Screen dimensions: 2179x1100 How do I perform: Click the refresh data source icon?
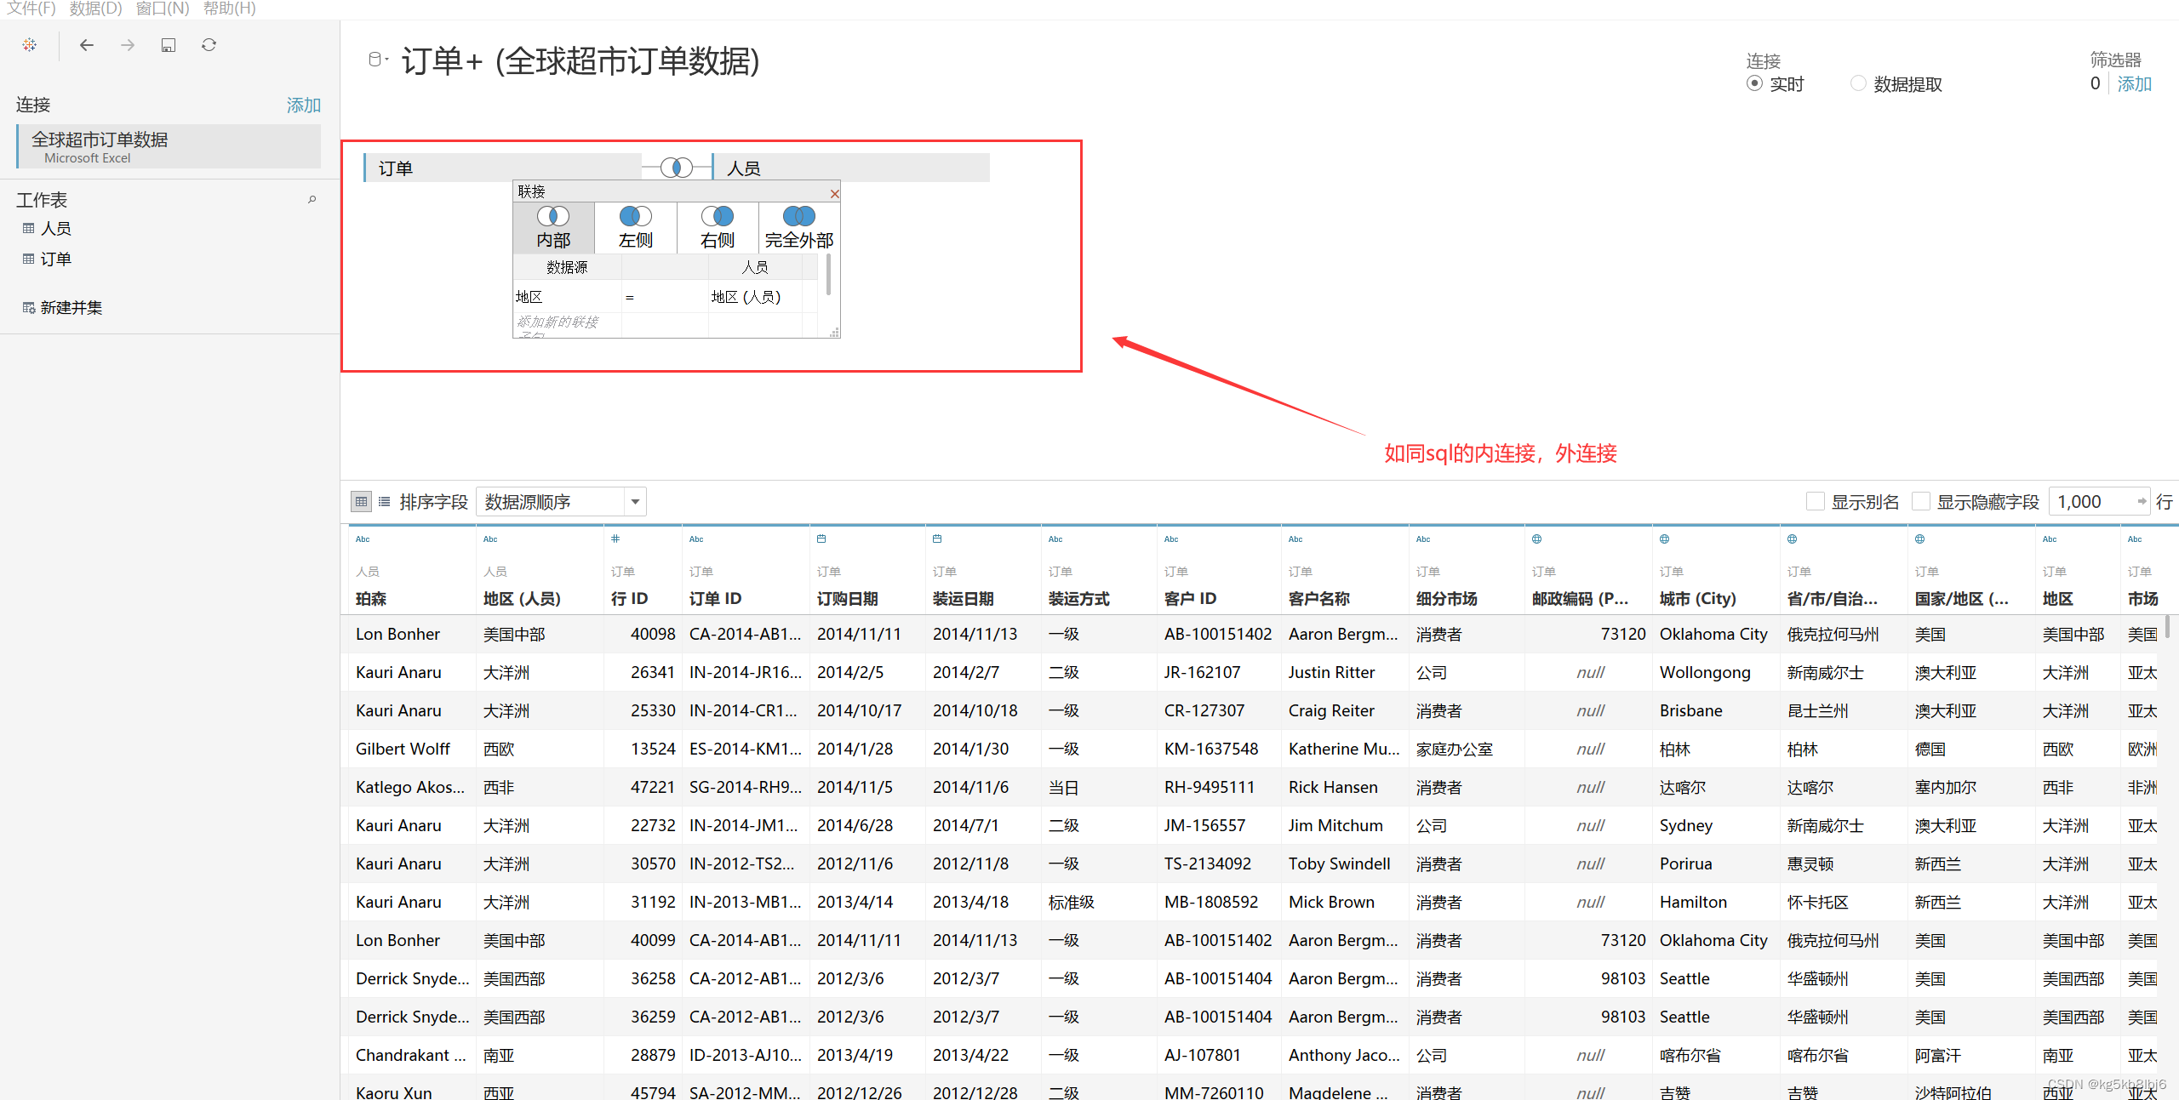click(209, 45)
